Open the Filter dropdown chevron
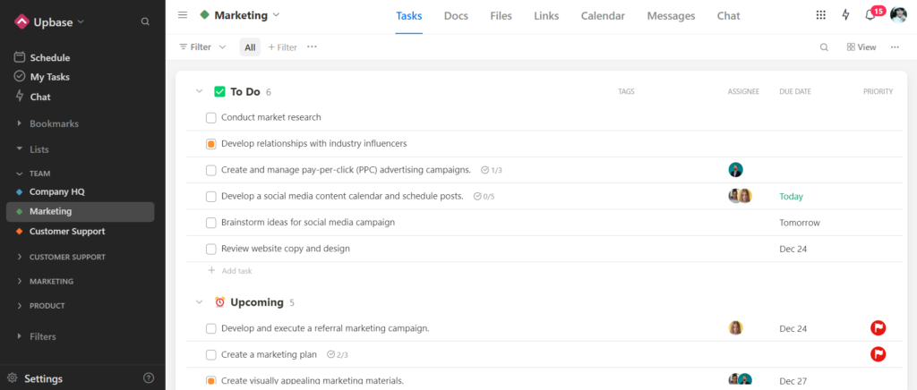 tap(222, 47)
